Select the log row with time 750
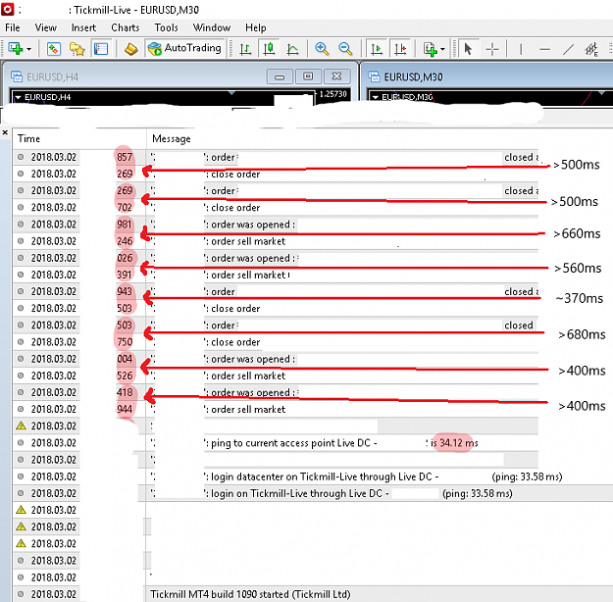 (276, 342)
